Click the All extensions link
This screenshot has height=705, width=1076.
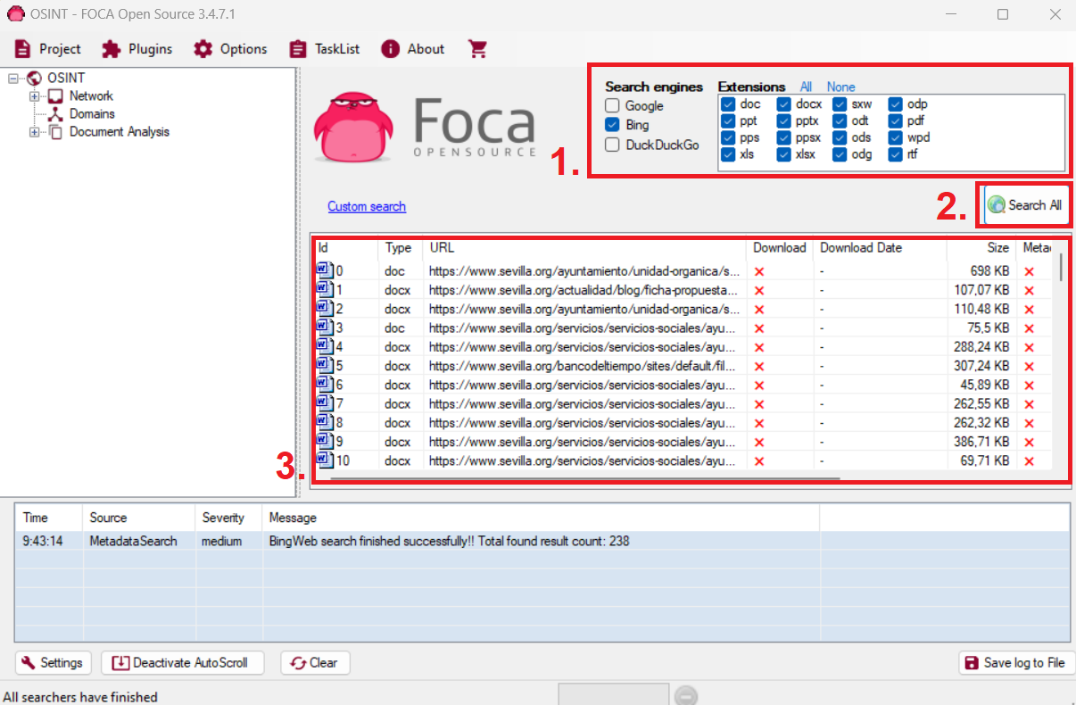pyautogui.click(x=806, y=87)
